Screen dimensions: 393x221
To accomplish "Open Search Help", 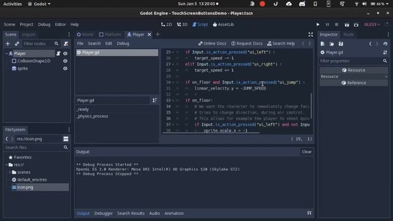I will (281, 44).
